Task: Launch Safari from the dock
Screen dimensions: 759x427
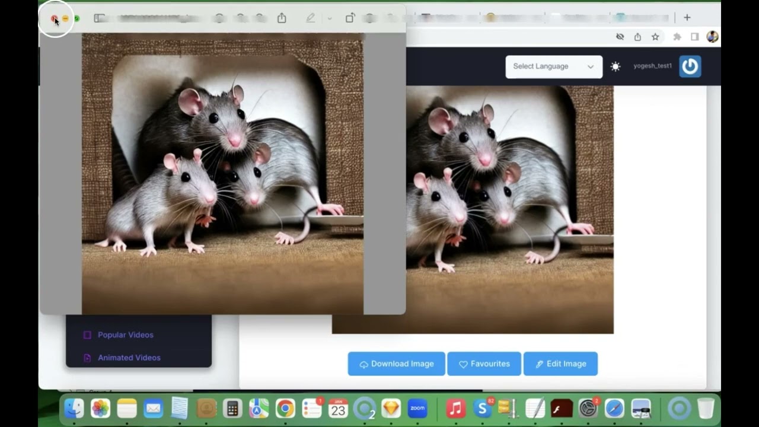Action: (x=614, y=408)
